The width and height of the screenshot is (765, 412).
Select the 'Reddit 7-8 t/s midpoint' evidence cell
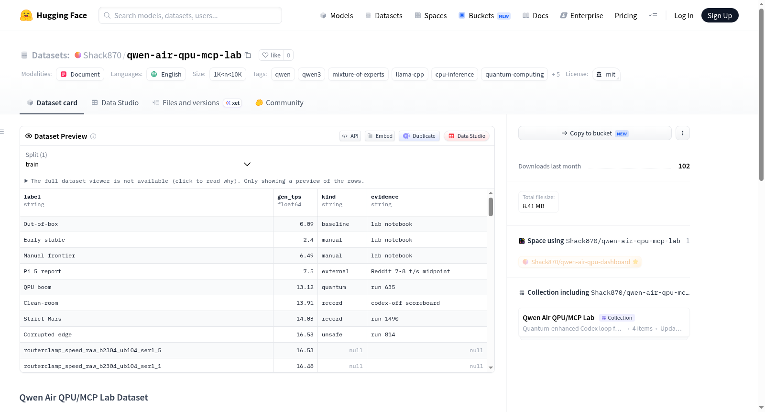pos(427,271)
